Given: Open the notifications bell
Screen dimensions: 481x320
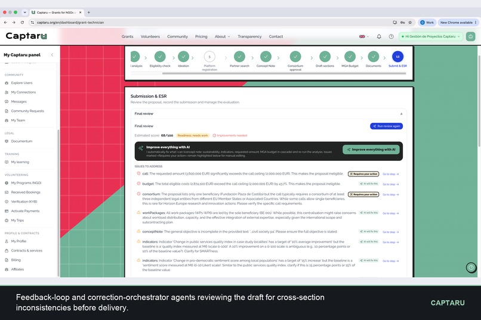Looking at the screenshot, I should click(x=379, y=36).
